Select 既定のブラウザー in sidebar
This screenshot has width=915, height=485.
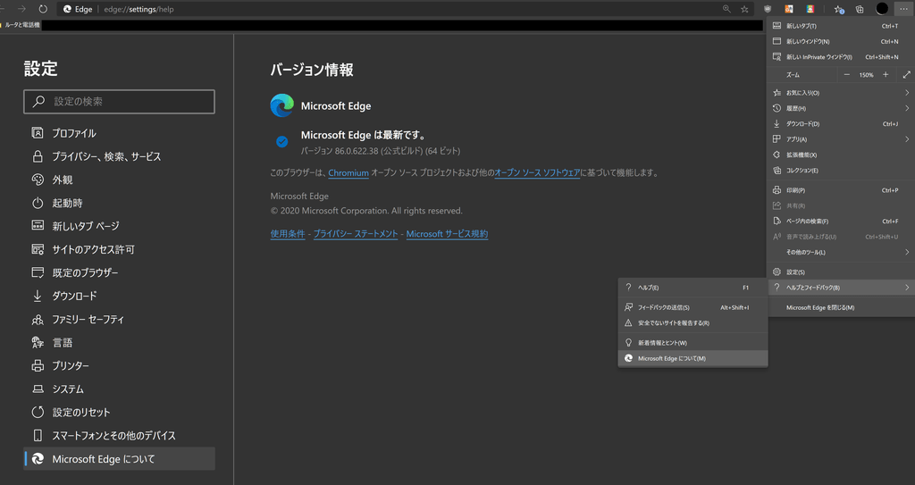coord(119,272)
